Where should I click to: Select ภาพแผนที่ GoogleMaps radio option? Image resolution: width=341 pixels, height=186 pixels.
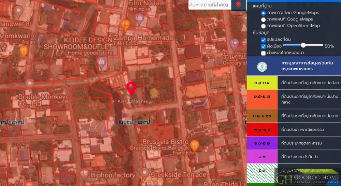(x=263, y=19)
